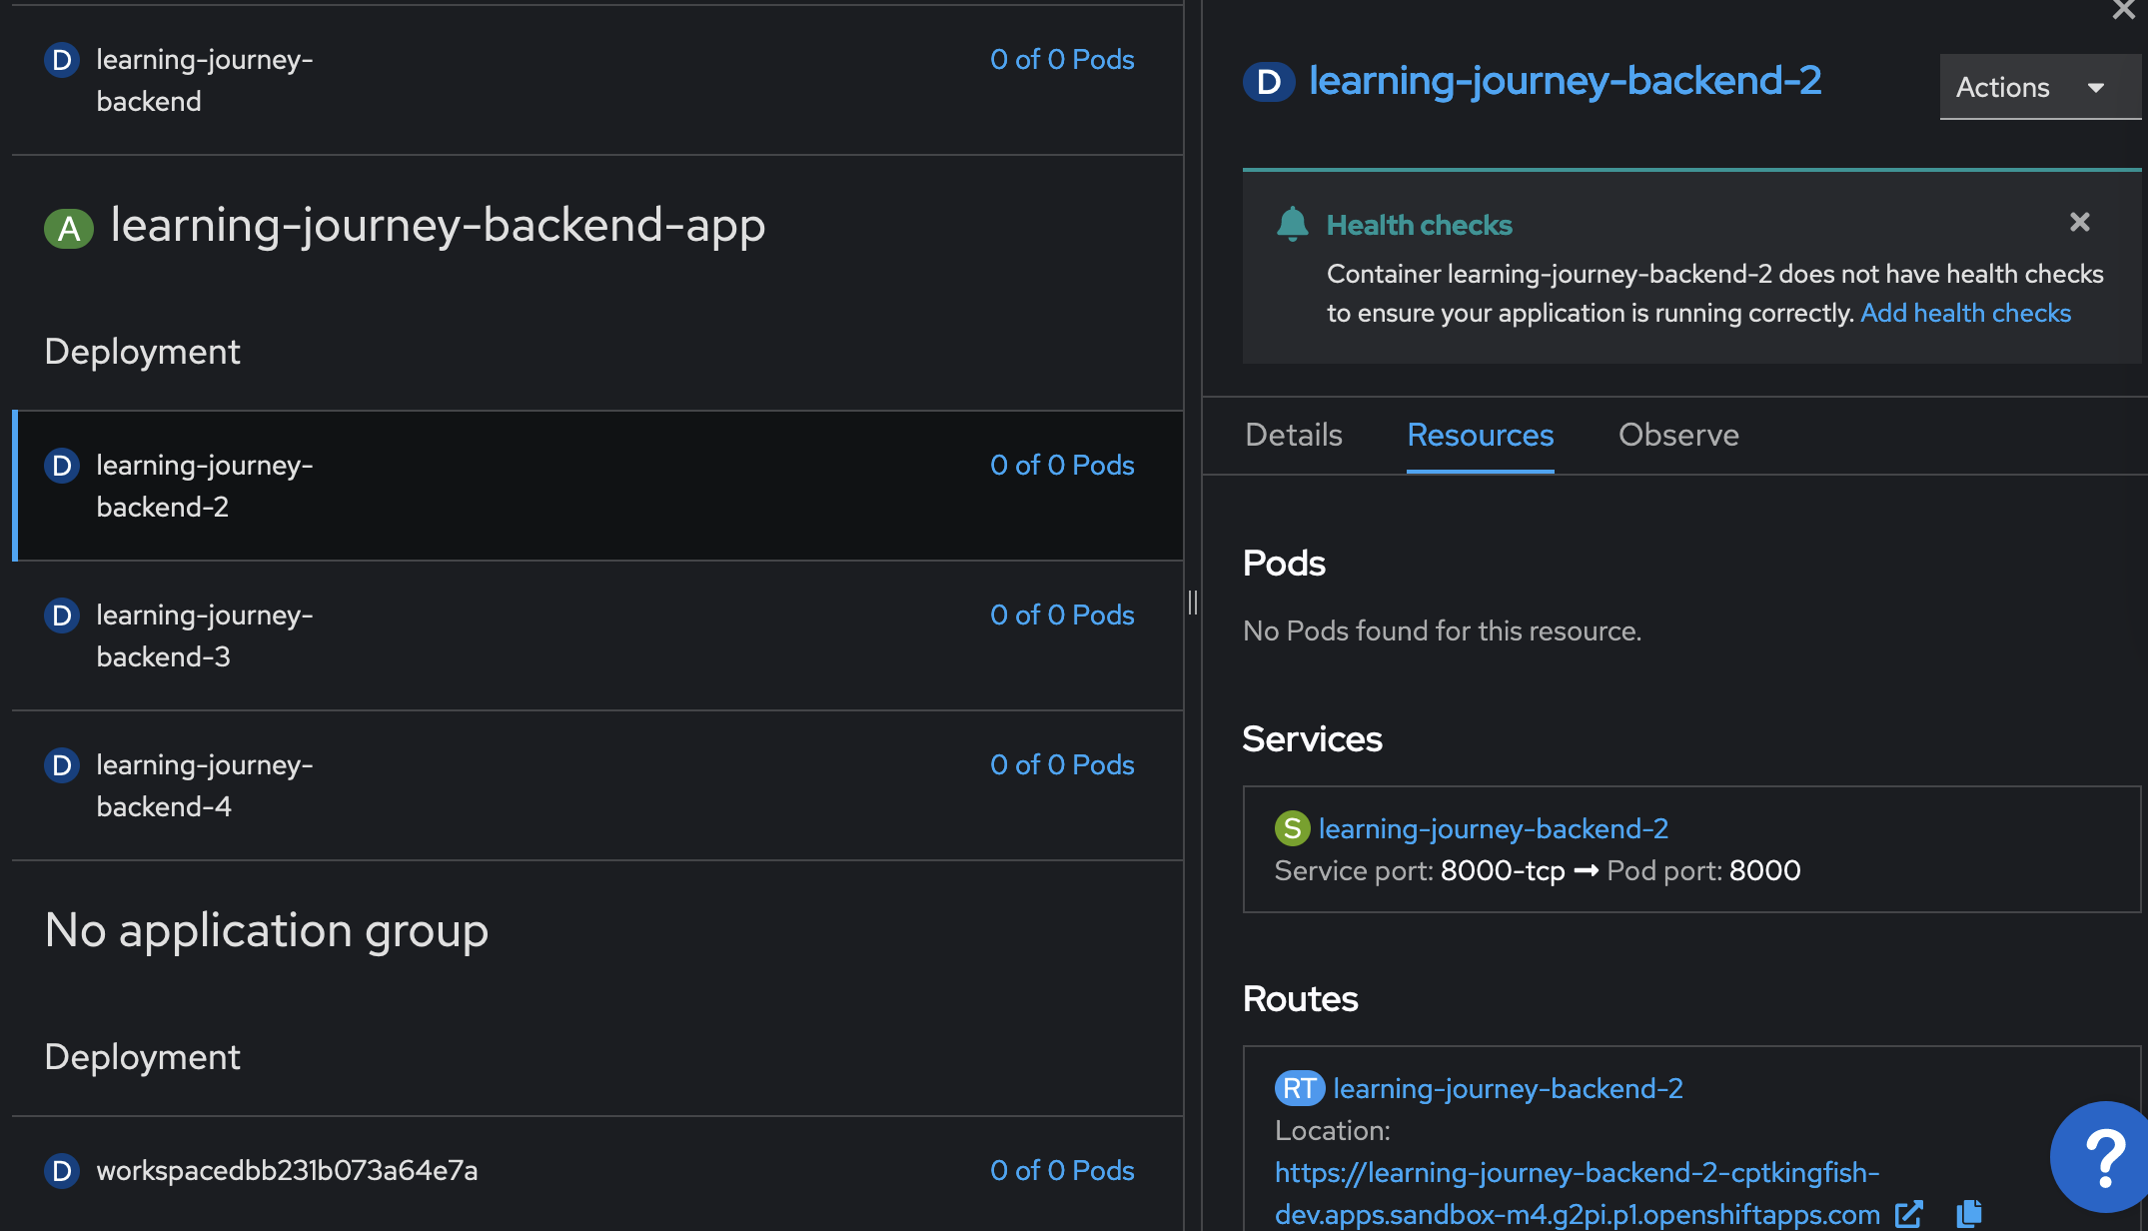Switch to the Details tab
Screen dimensions: 2148x1231
[1293, 435]
